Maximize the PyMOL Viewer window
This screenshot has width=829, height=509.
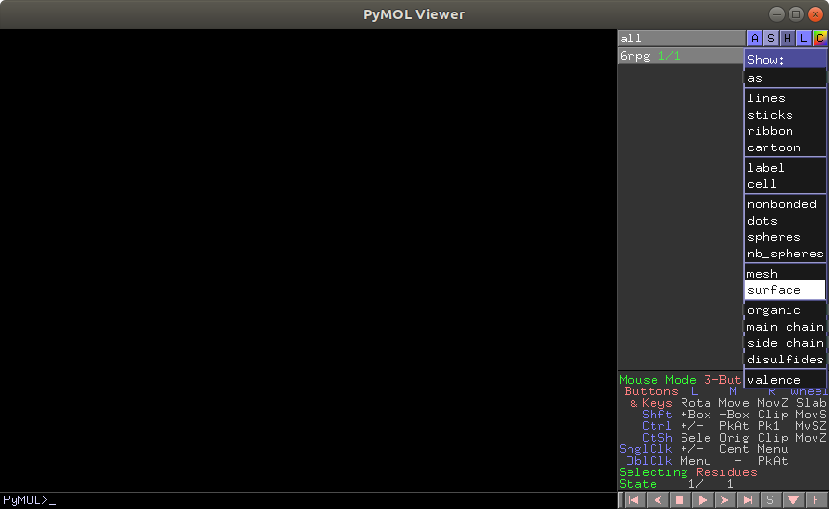click(x=795, y=14)
